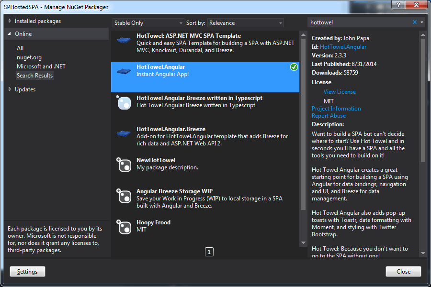This screenshot has width=431, height=287.
Task: Select Search Results in the left pane
Action: (34, 76)
